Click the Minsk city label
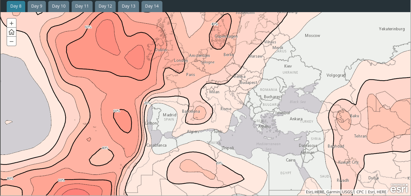Image resolution: width=411 pixels, height=196 pixels. tap(278, 48)
